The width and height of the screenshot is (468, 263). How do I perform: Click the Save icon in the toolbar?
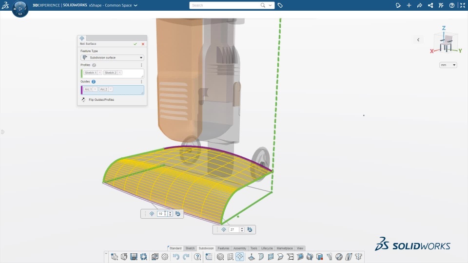point(134,257)
